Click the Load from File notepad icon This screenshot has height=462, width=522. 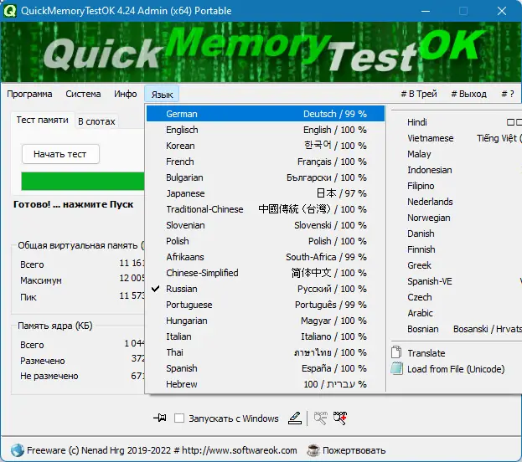tap(396, 368)
